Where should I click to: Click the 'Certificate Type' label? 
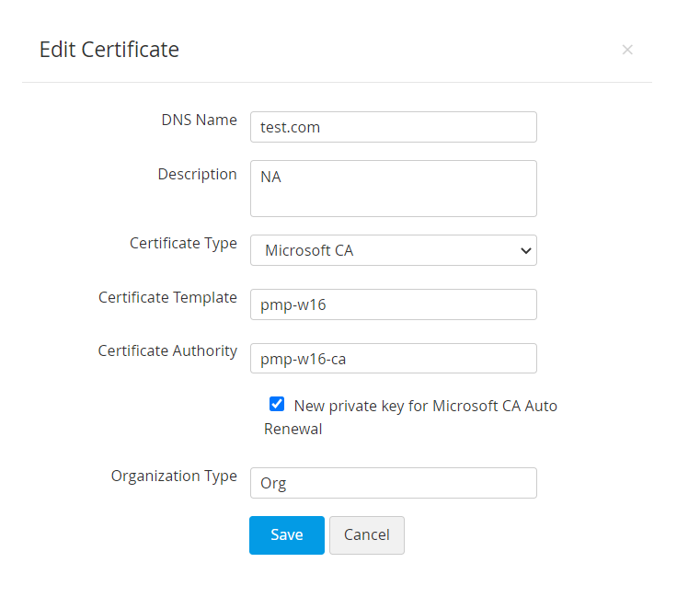183,244
